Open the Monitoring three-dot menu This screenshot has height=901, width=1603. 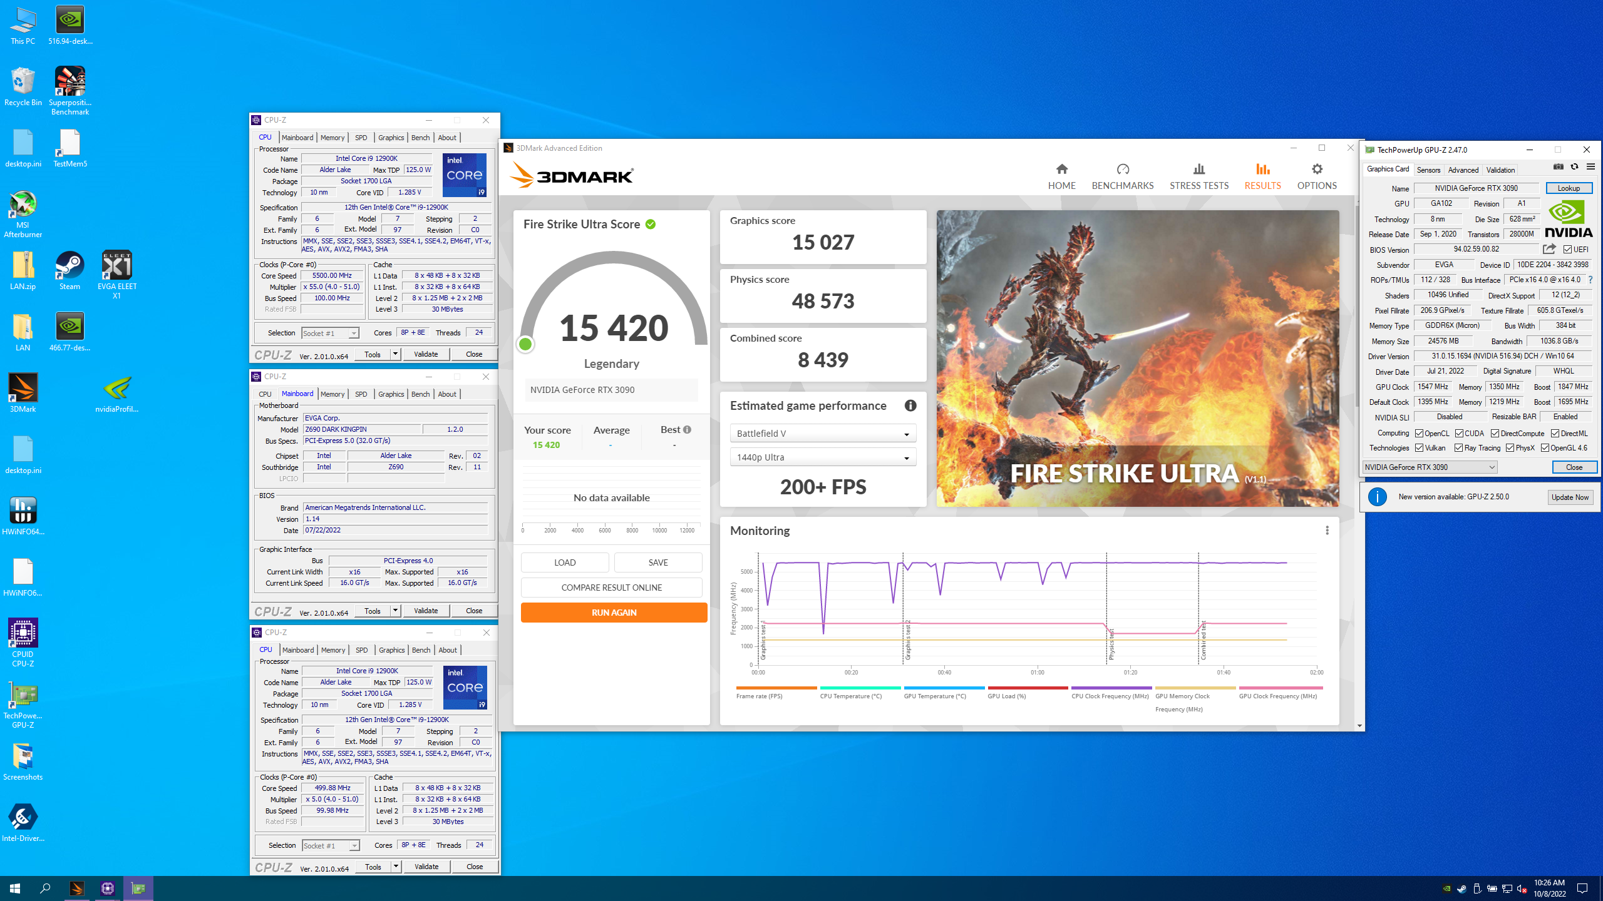tap(1326, 531)
